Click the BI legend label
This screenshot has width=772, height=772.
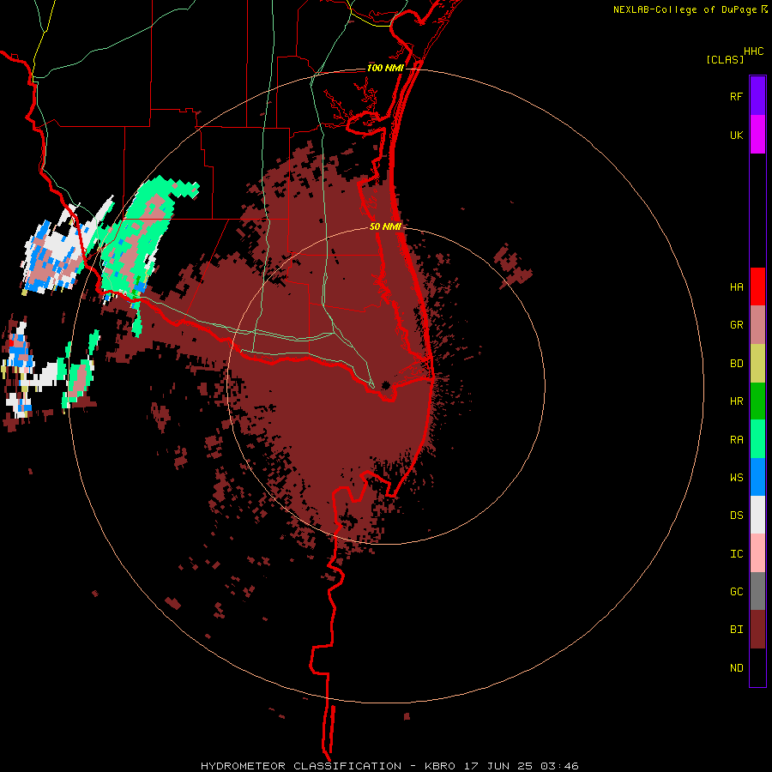point(736,630)
